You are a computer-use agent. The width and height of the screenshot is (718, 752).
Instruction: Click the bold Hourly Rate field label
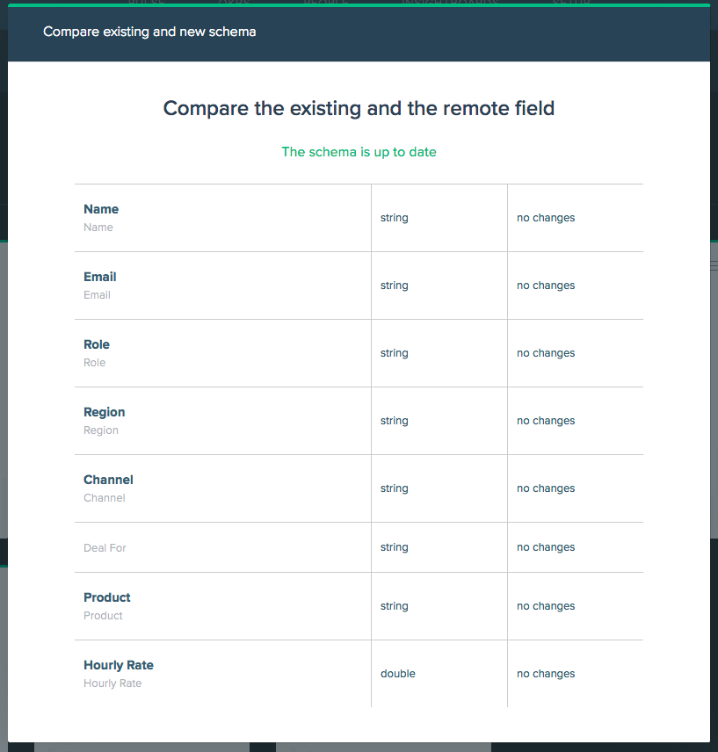point(119,665)
